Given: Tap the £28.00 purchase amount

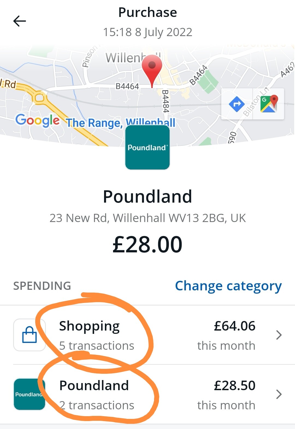Looking at the screenshot, I should click(x=147, y=244).
